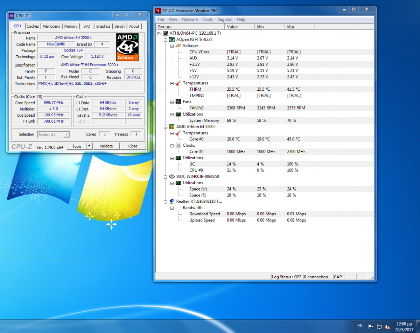This screenshot has height=333, width=420.
Task: Collapse the WDC WD400JB-00ENA0 node
Action: coord(166,176)
